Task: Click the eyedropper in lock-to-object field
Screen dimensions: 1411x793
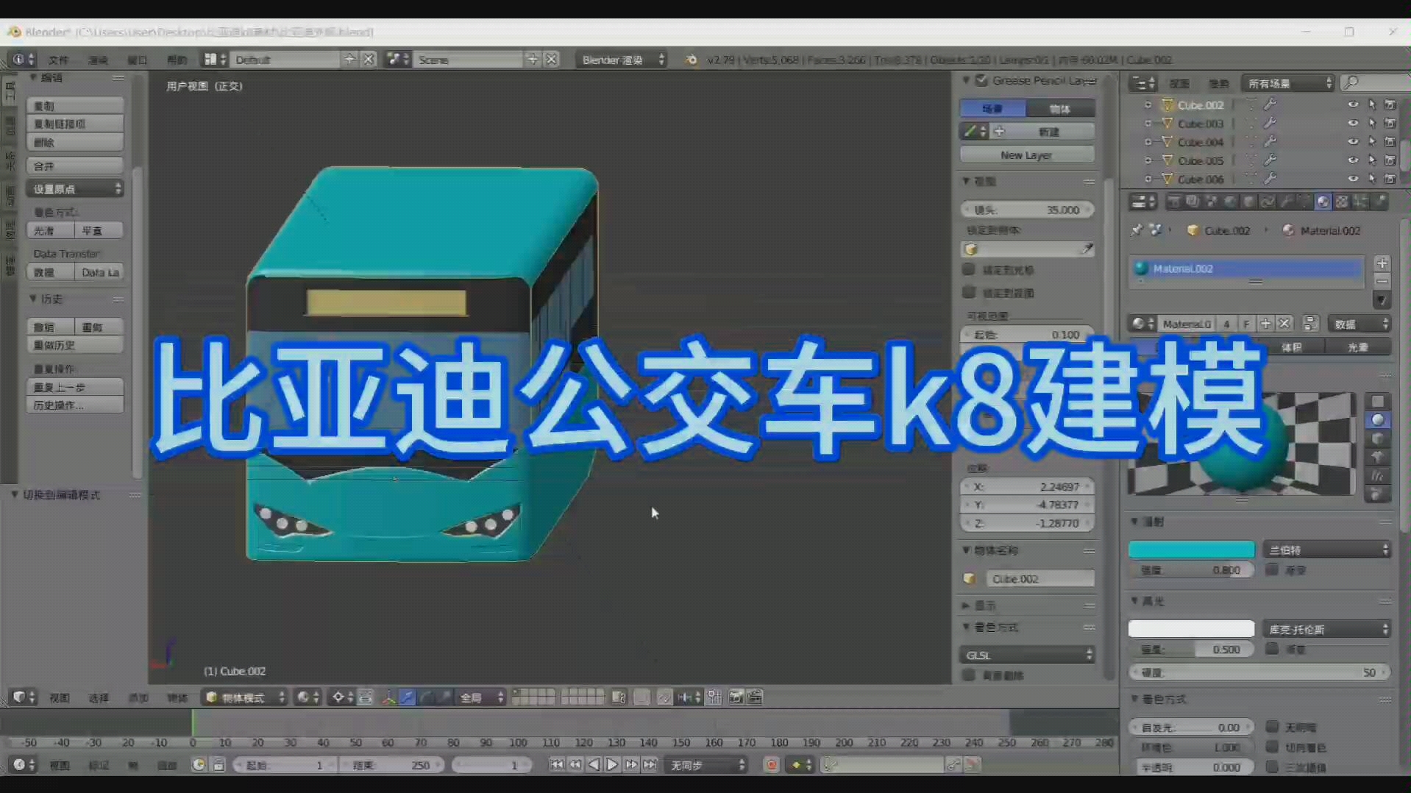Action: pos(1087,249)
